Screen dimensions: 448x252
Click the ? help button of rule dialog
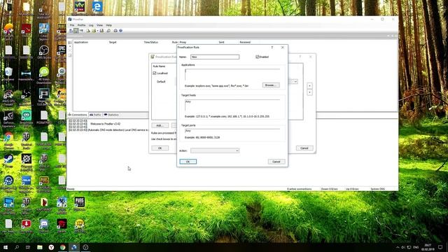(x=272, y=48)
